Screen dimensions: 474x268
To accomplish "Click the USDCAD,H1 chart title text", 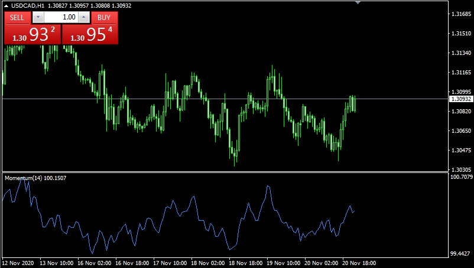I will click(x=27, y=6).
